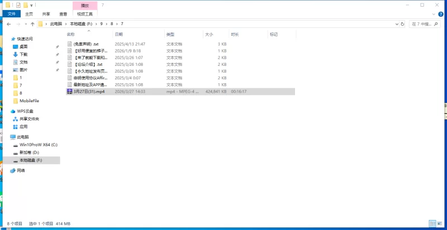Click the video icon of 3月27日(31).mp4

click(69, 92)
